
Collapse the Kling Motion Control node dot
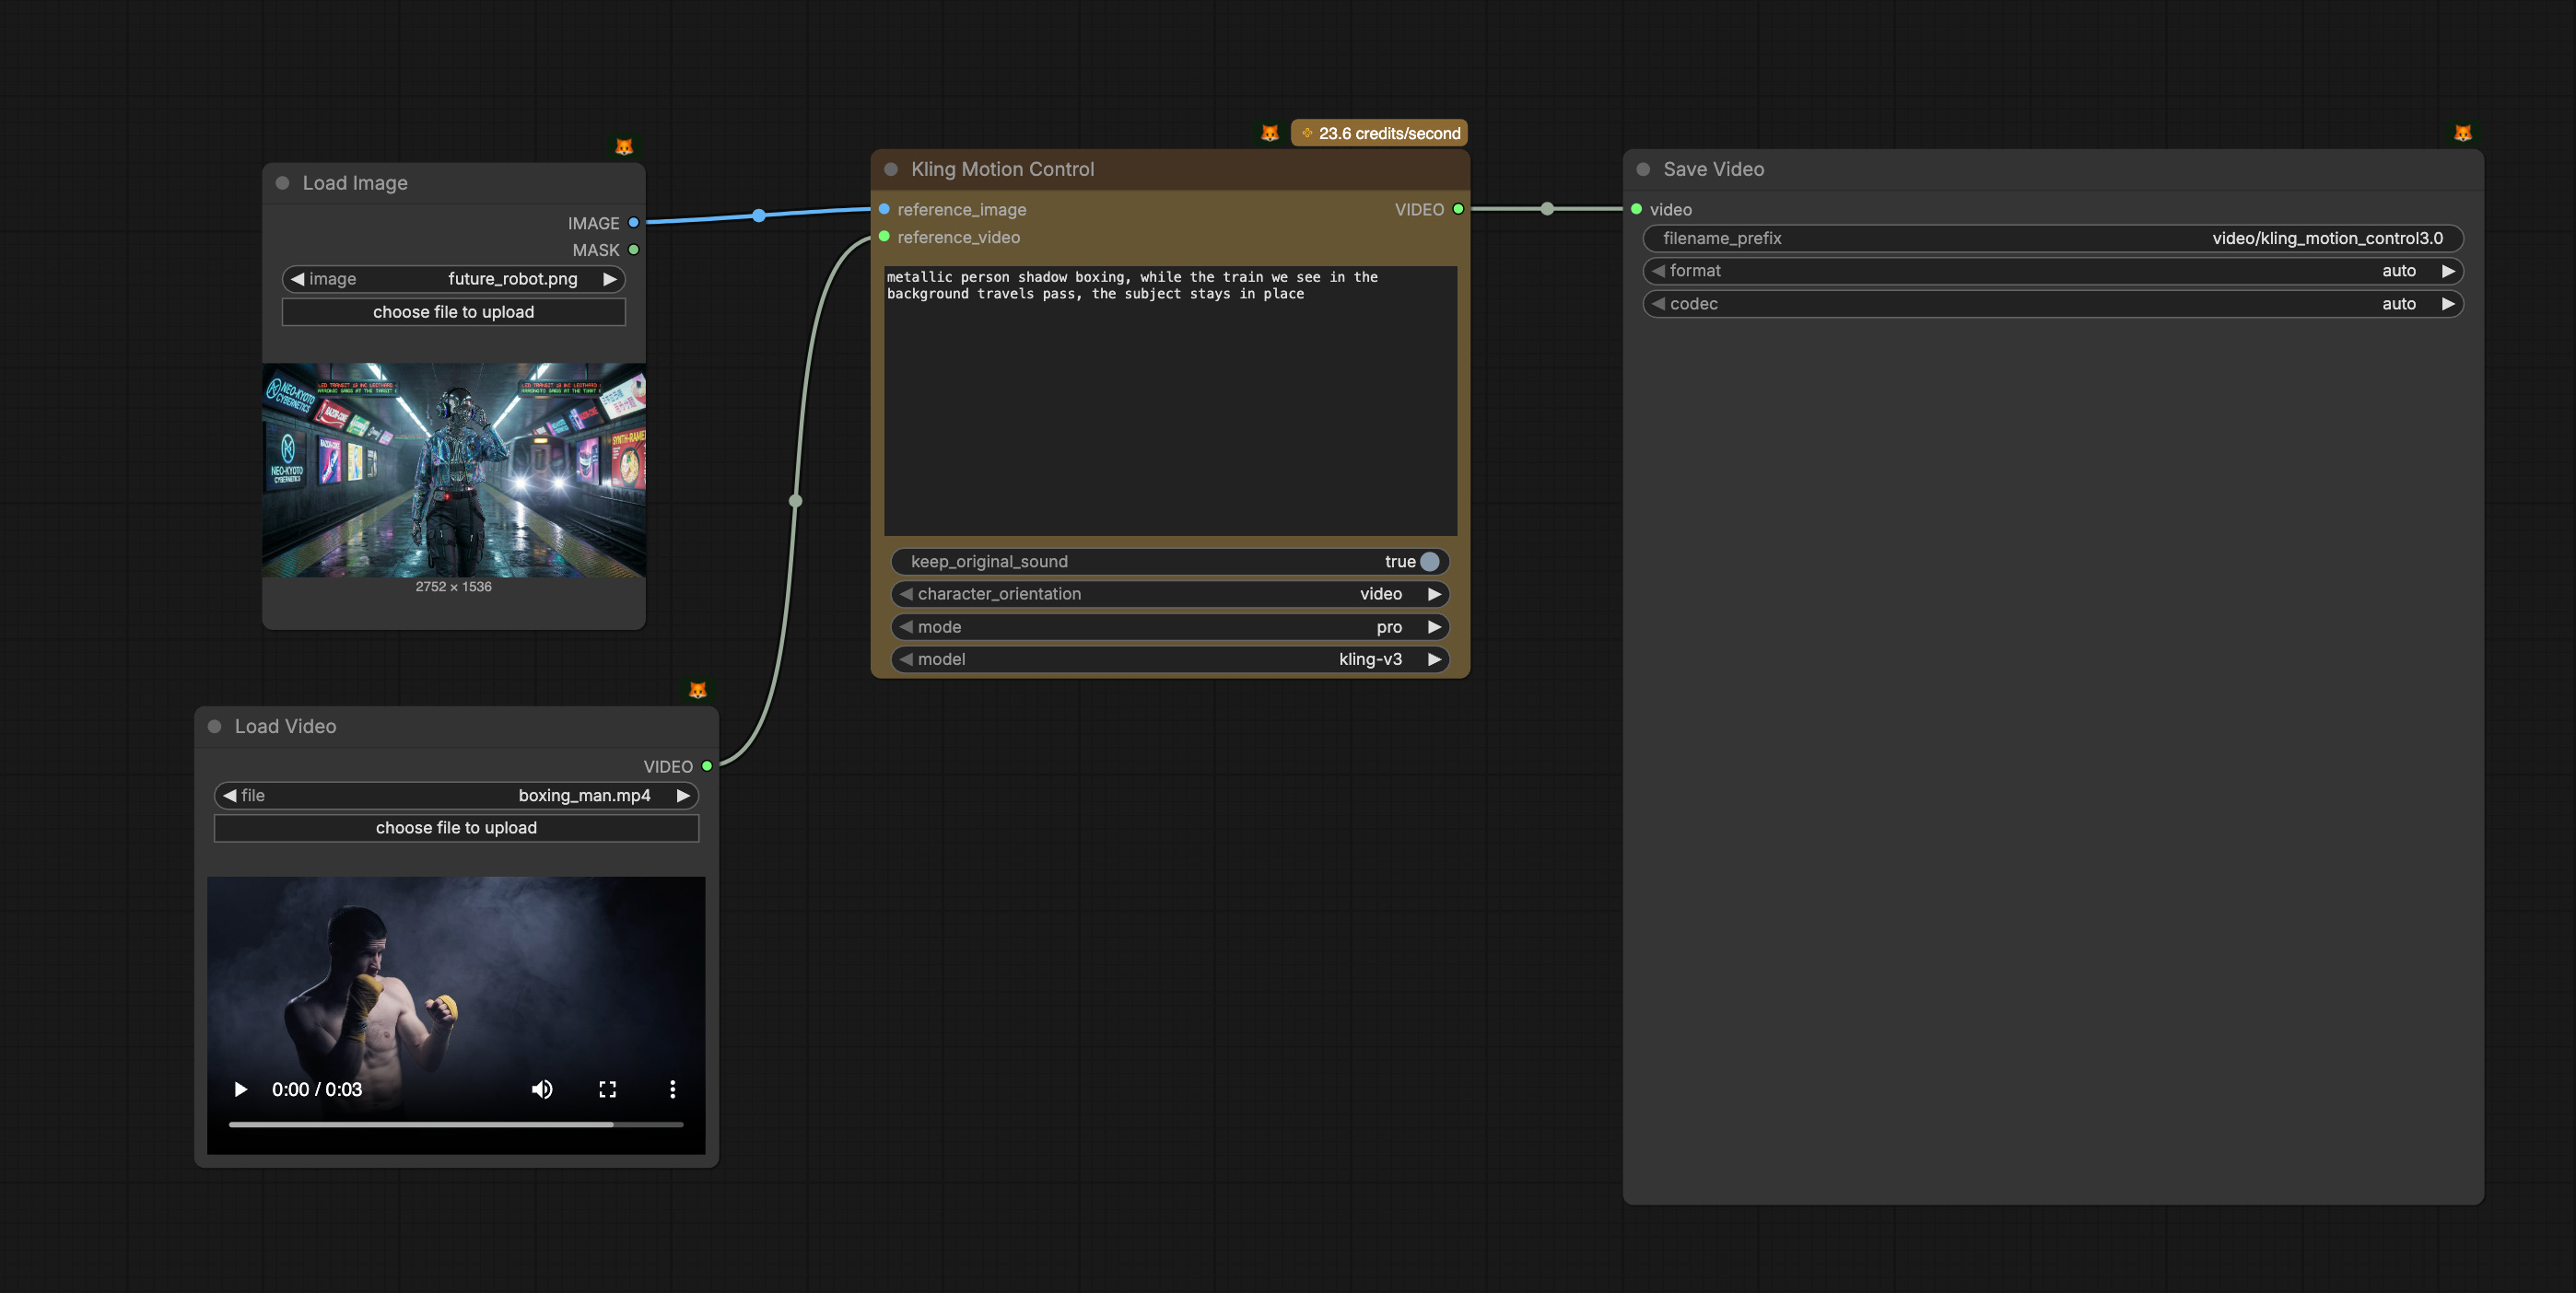[890, 169]
